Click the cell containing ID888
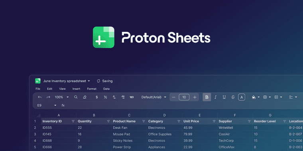Image resolution: width=303 pixels, height=151 pixels. 59,141
